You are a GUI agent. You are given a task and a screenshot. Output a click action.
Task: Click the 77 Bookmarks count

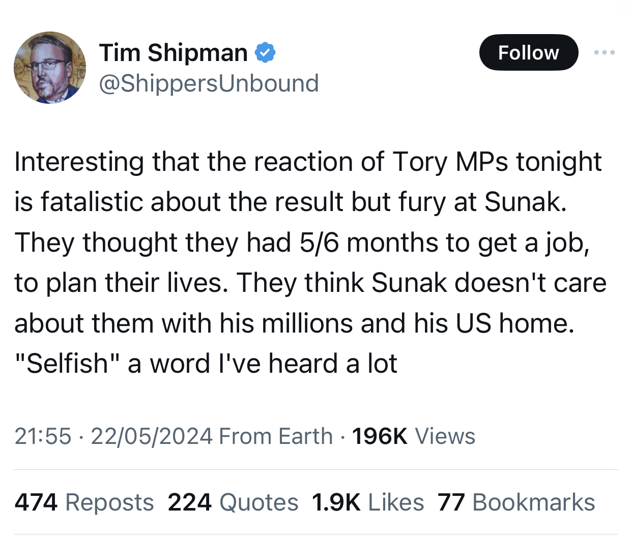tap(516, 502)
